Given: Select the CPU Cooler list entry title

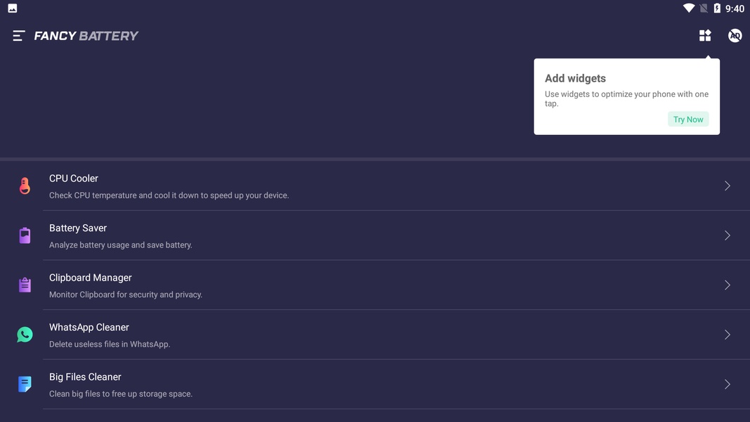Looking at the screenshot, I should click(x=74, y=179).
